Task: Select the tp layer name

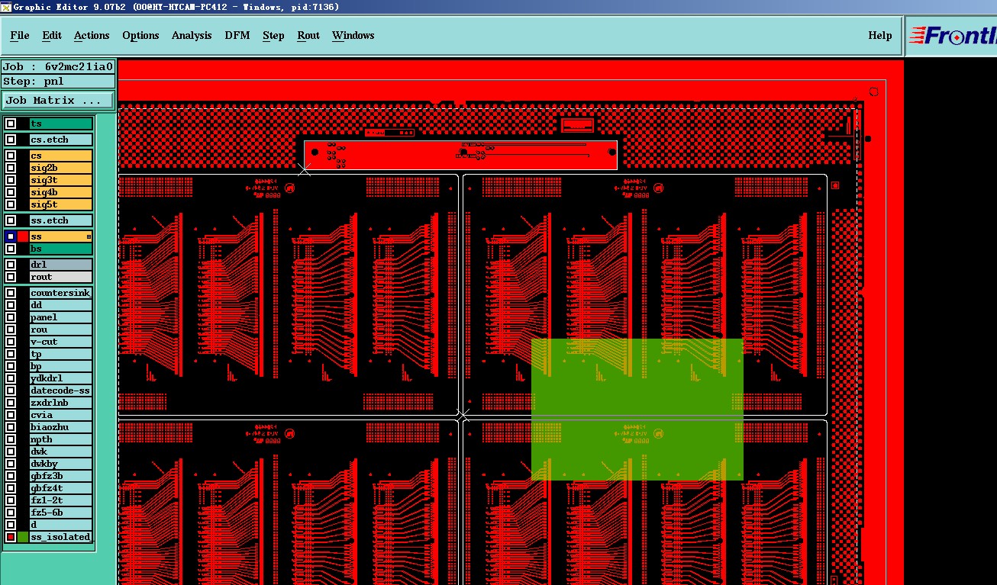Action: (61, 354)
